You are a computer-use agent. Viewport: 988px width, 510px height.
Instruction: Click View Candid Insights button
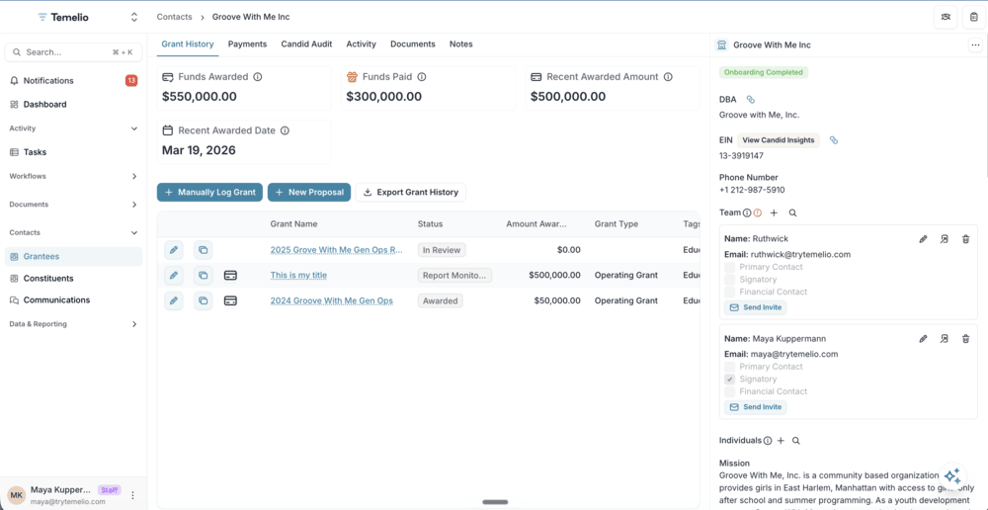click(779, 140)
